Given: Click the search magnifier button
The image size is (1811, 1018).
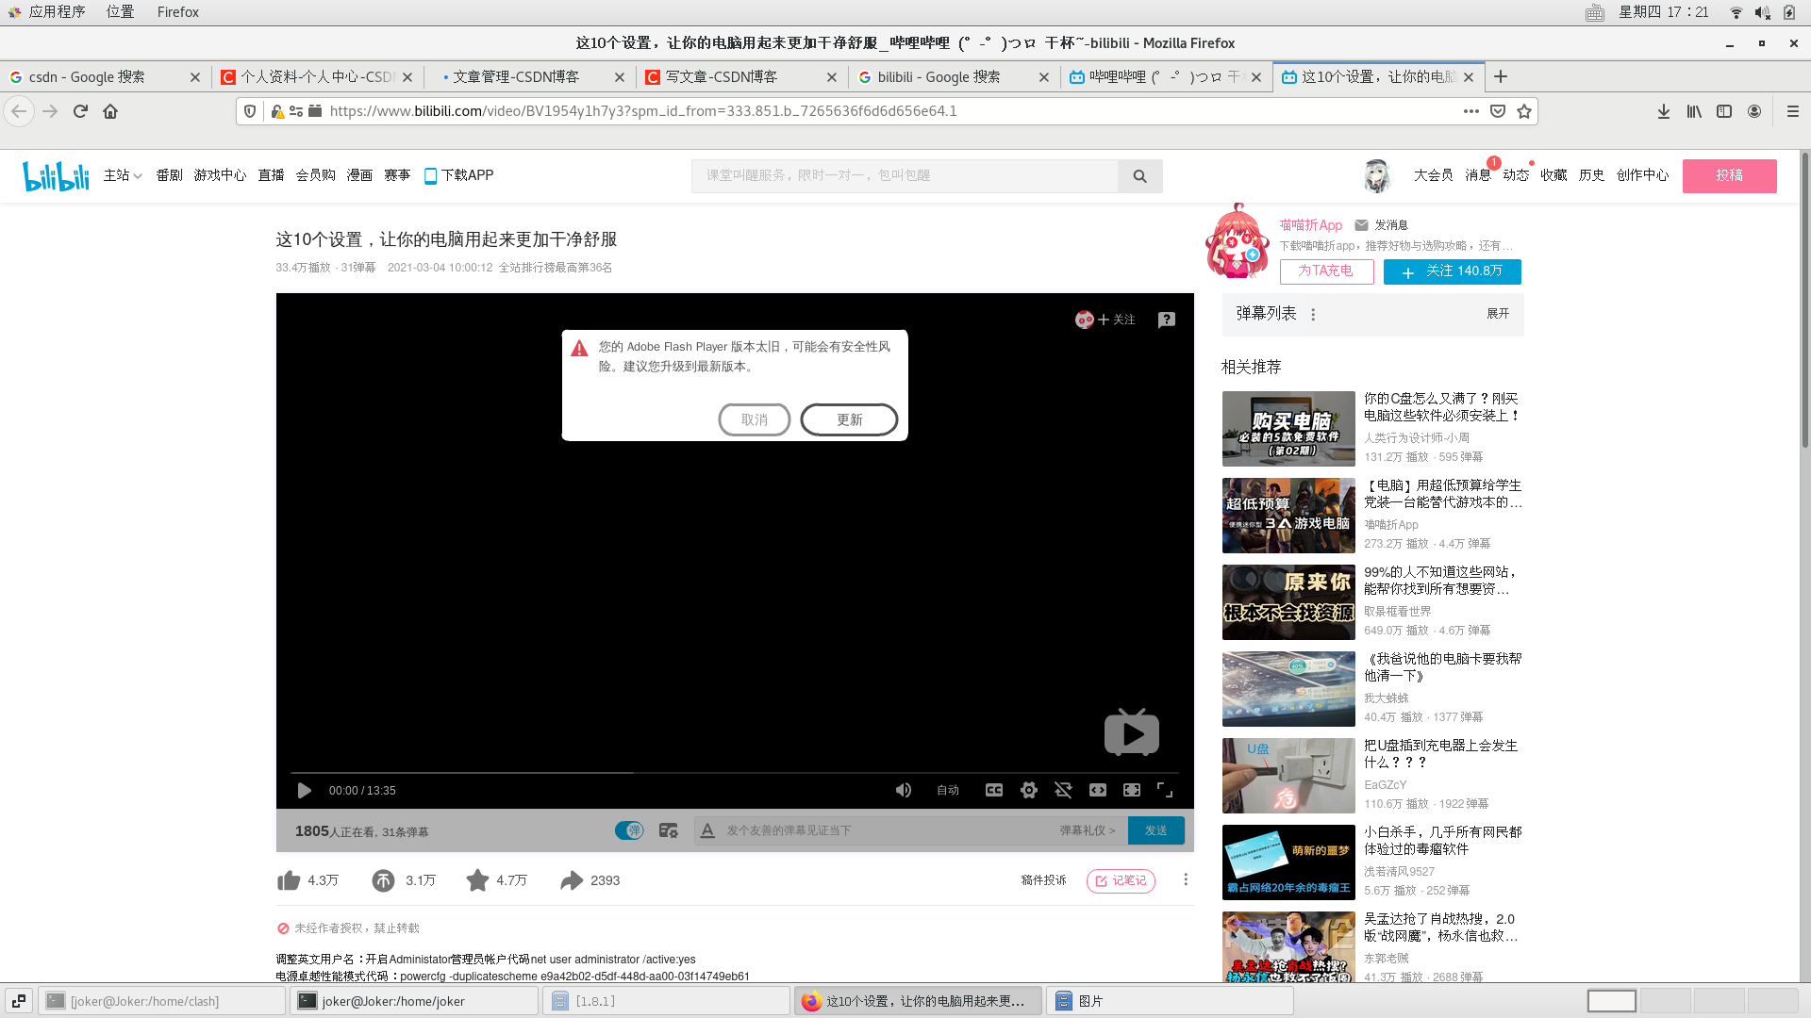Looking at the screenshot, I should 1139,176.
